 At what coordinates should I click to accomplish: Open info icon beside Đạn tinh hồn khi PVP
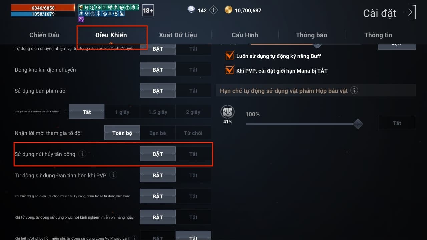(x=113, y=175)
